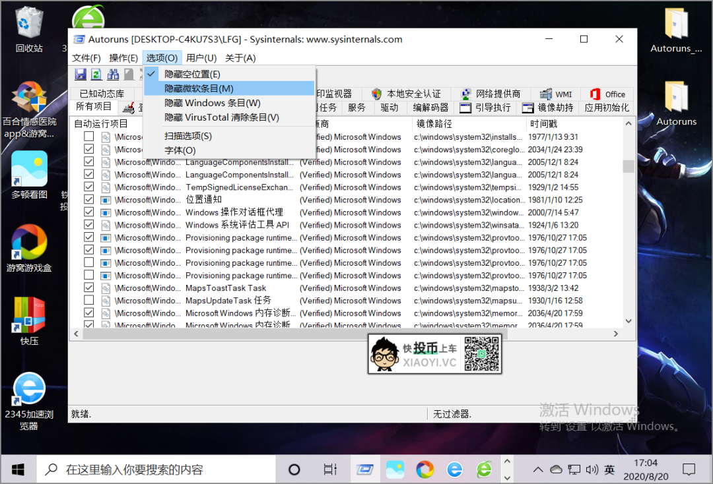Click the green Refresh toolbar icon
Screen dimensions: 713x484
point(96,74)
